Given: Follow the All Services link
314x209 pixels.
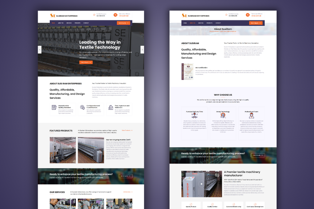Looking at the screenshot, I should 128,192.
